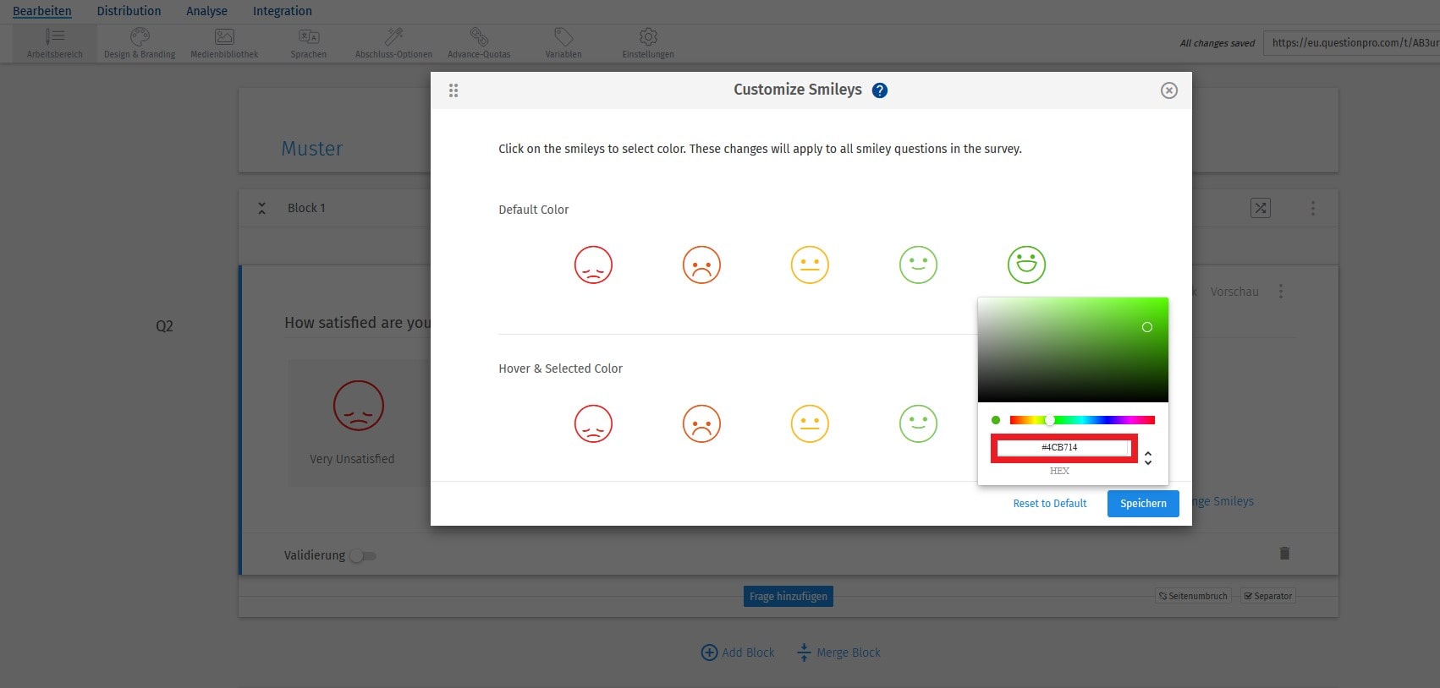Open Einstellungen gear settings

[648, 43]
